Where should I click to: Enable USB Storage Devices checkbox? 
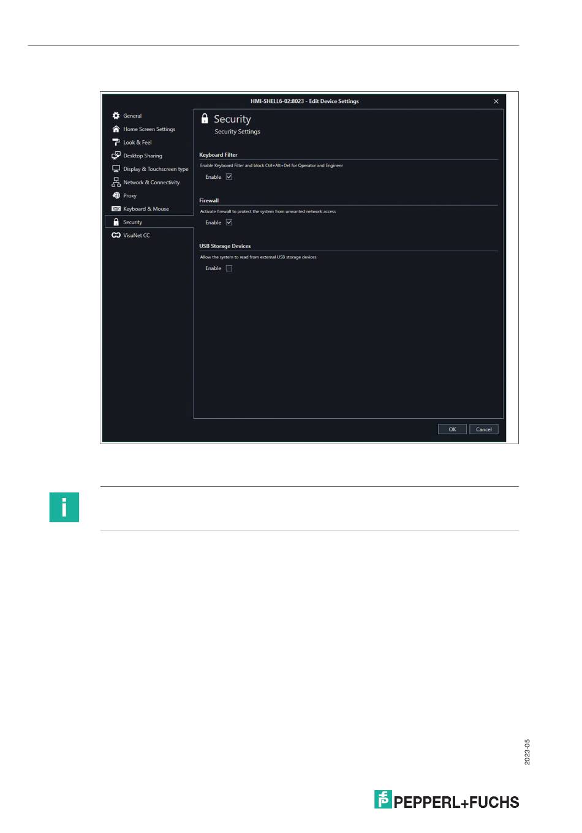(229, 268)
